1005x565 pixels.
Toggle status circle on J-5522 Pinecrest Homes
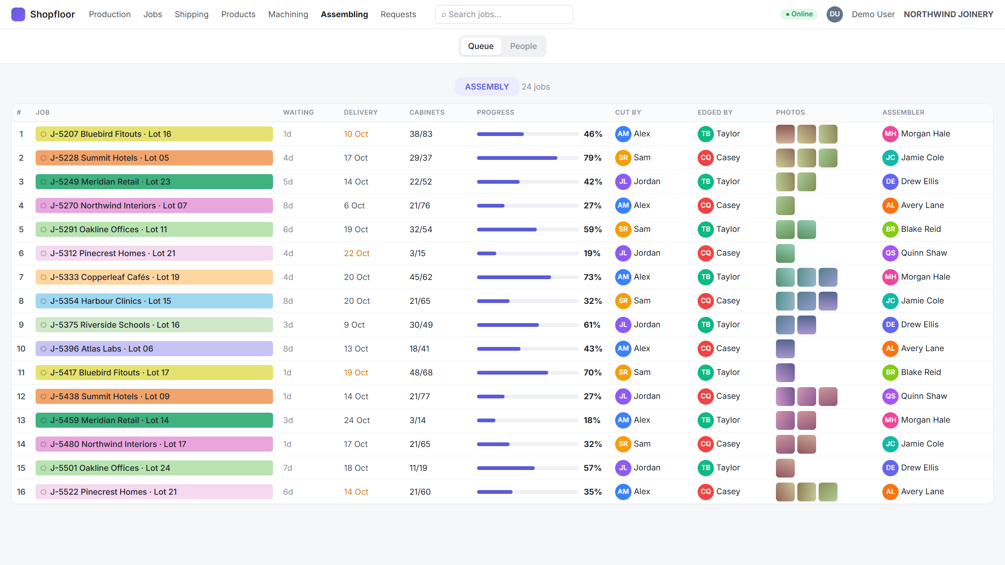(44, 492)
